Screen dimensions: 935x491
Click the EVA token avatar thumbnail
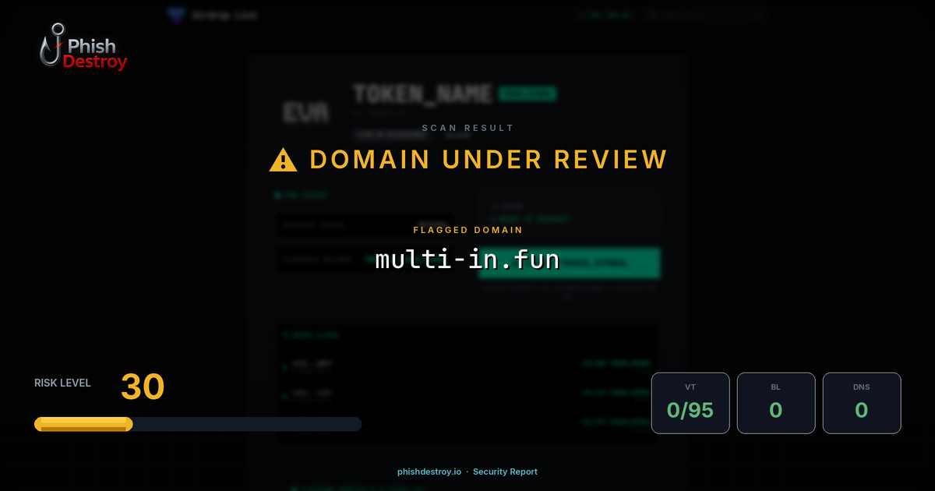click(304, 112)
